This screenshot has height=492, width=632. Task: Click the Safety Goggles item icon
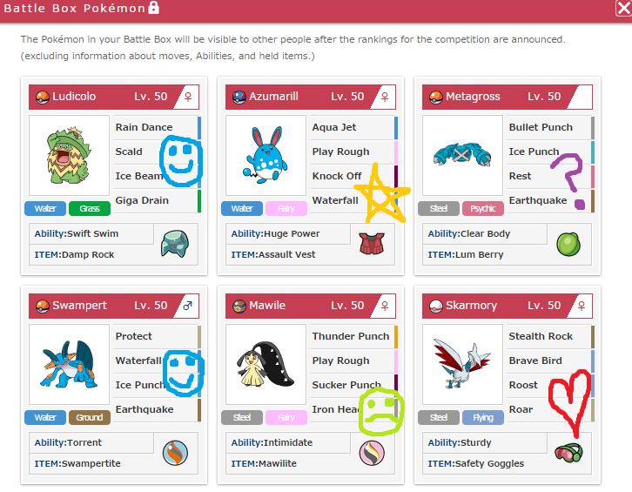pos(568,453)
